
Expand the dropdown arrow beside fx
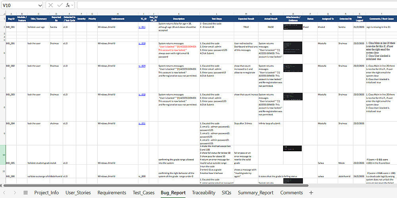(x=72, y=5)
